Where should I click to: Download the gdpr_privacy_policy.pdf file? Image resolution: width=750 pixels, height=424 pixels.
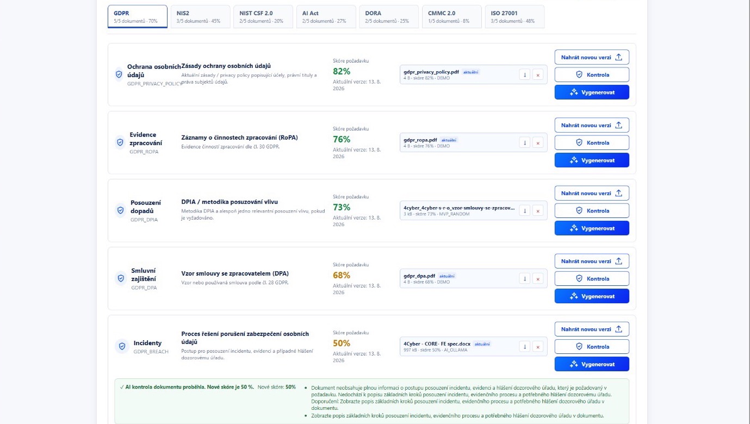tap(525, 74)
